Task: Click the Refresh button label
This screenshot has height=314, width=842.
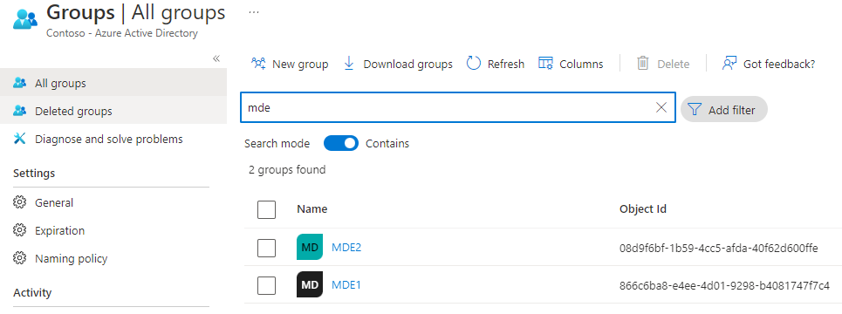Action: (506, 65)
